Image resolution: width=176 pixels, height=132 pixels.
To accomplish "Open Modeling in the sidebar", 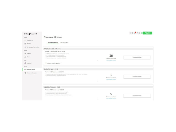I will click(29, 63).
